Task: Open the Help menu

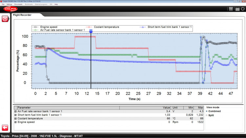Action: (56, 4)
